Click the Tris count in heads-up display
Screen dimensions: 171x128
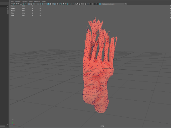point(24,13)
